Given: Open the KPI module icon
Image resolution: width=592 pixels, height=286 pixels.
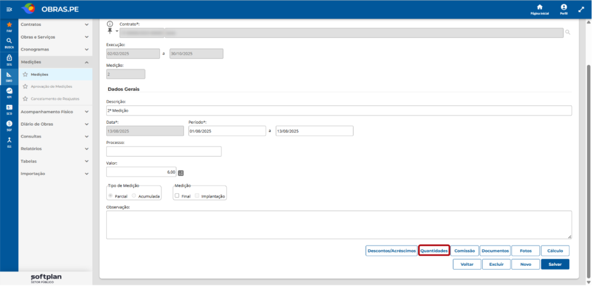Looking at the screenshot, I should pyautogui.click(x=9, y=91).
